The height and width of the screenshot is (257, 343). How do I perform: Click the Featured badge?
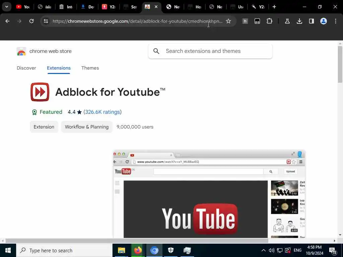point(47,112)
